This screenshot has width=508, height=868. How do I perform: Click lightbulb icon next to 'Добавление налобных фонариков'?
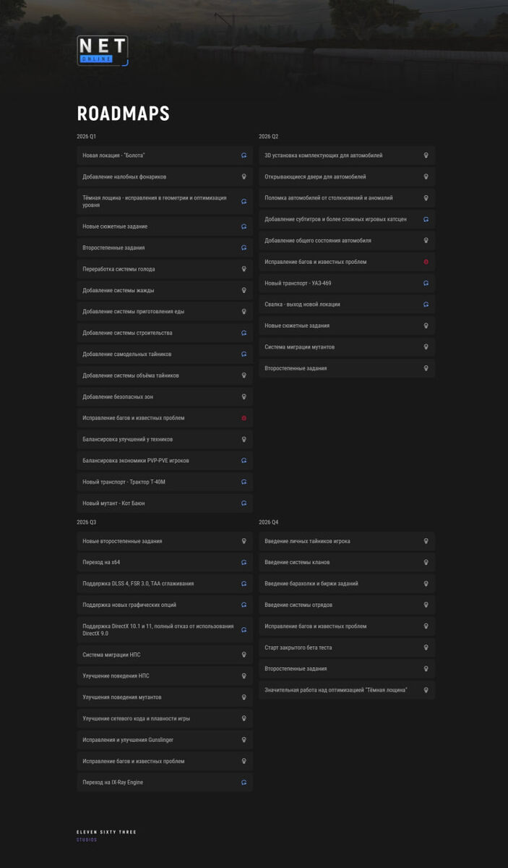[244, 176]
